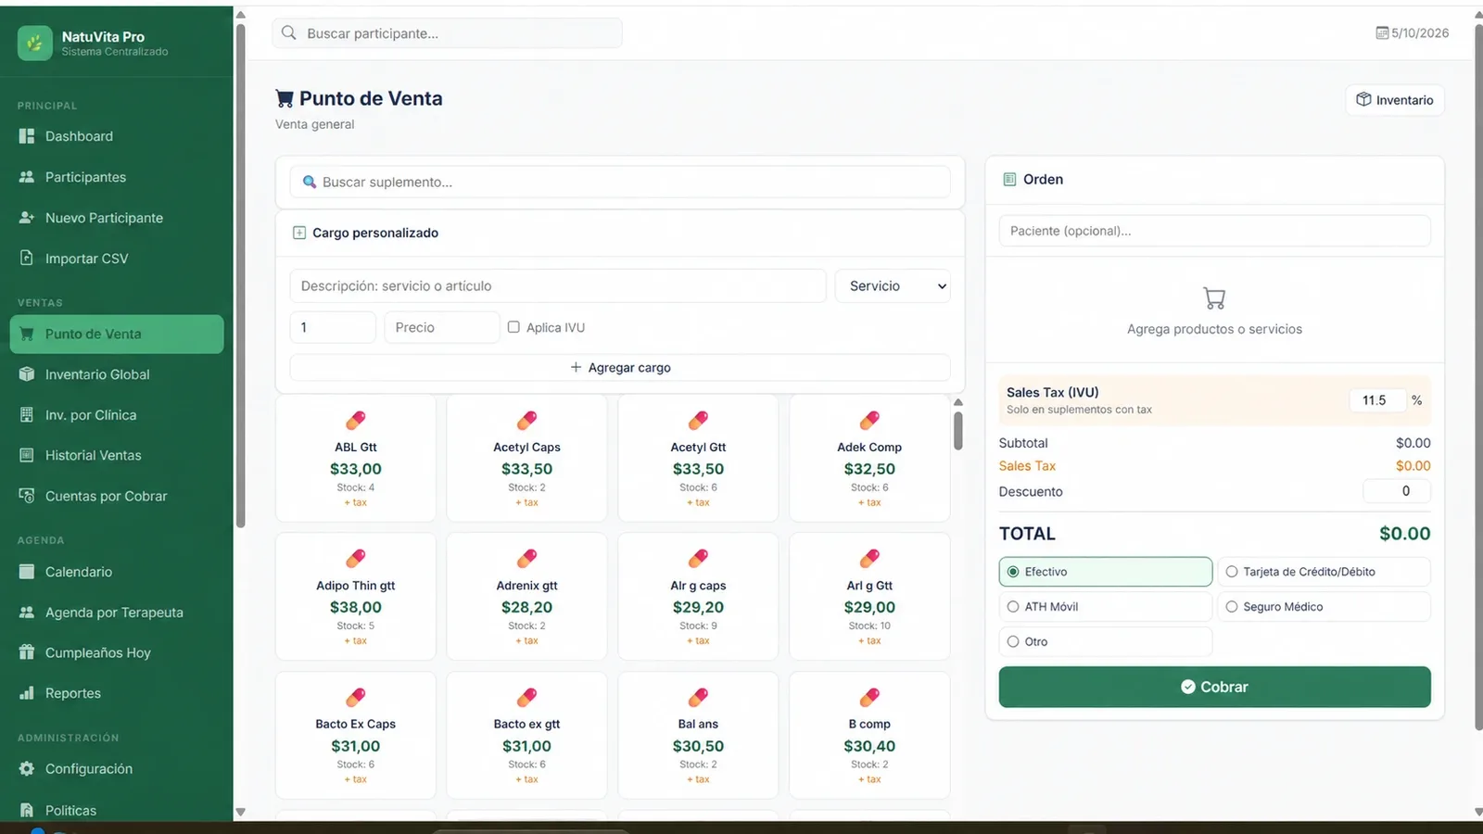This screenshot has height=834, width=1483.
Task: Click the Inv. por Clínica building icon
Action: tap(27, 415)
